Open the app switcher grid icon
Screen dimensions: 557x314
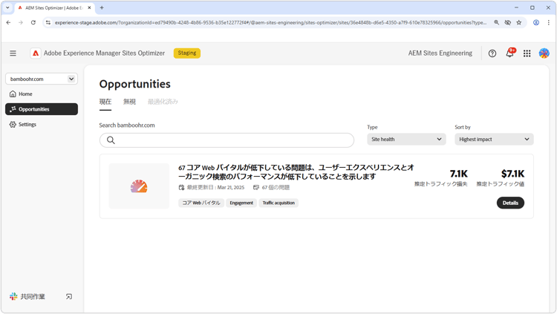point(527,53)
